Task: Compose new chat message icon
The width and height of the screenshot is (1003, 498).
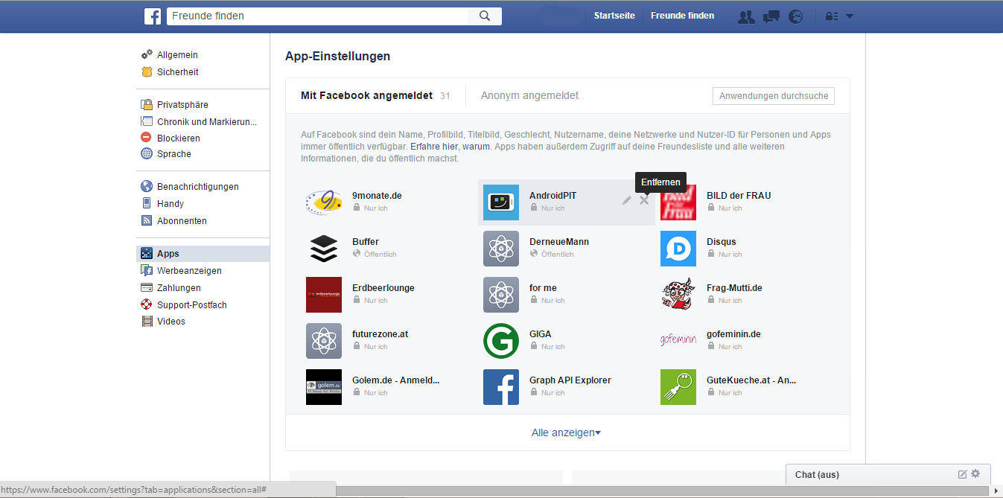Action: point(962,474)
